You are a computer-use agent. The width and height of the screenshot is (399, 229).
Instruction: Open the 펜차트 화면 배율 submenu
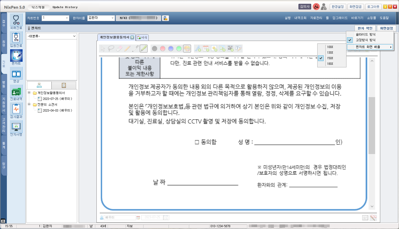point(370,47)
